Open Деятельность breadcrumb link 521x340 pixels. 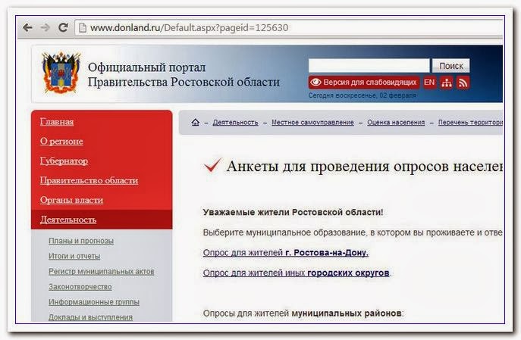235,123
